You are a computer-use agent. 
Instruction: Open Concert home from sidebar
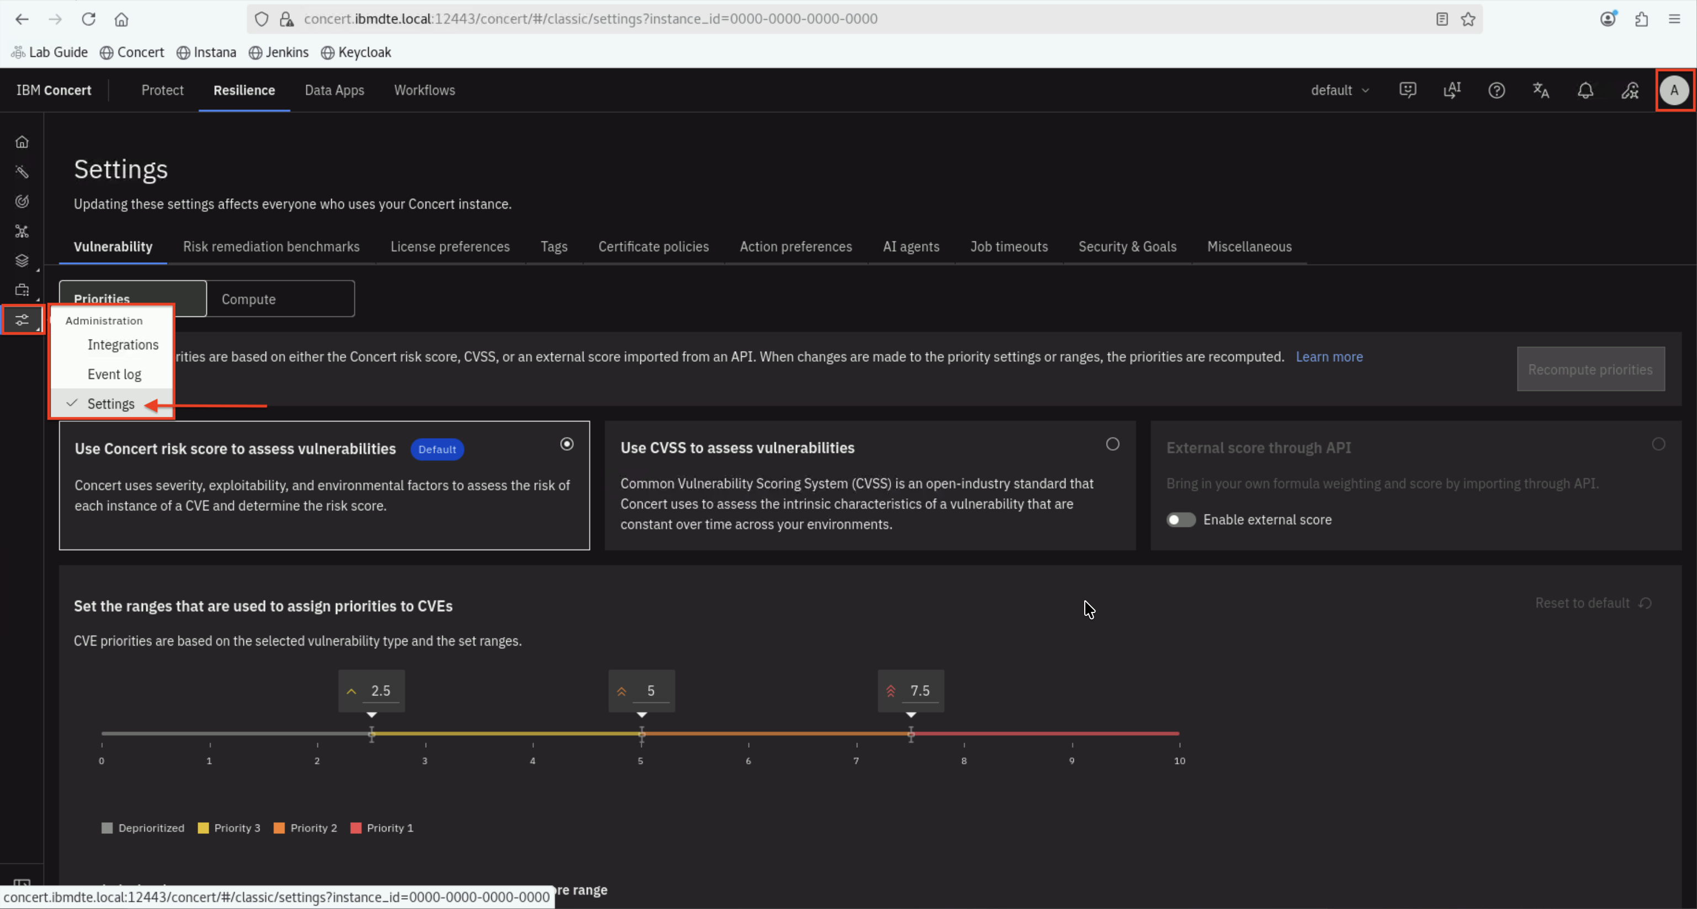22,142
